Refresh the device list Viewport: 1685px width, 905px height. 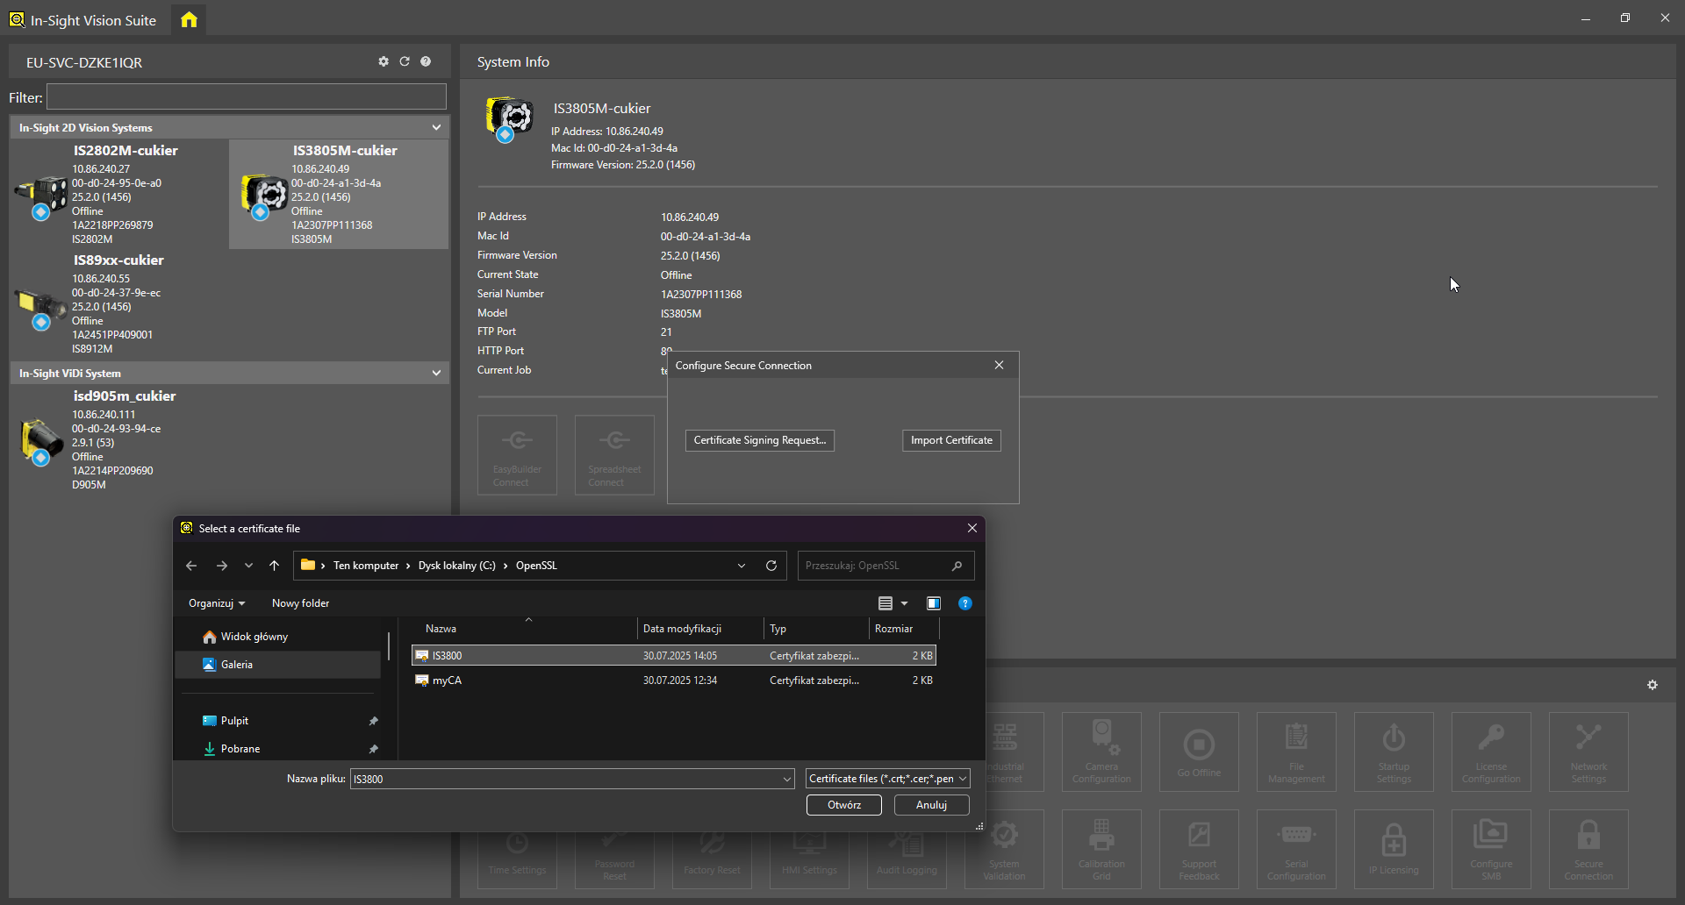click(x=405, y=61)
